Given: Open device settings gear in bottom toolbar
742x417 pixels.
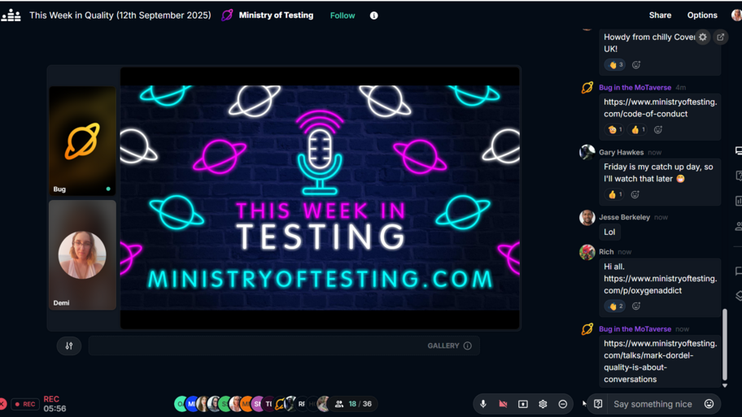Looking at the screenshot, I should (x=543, y=404).
